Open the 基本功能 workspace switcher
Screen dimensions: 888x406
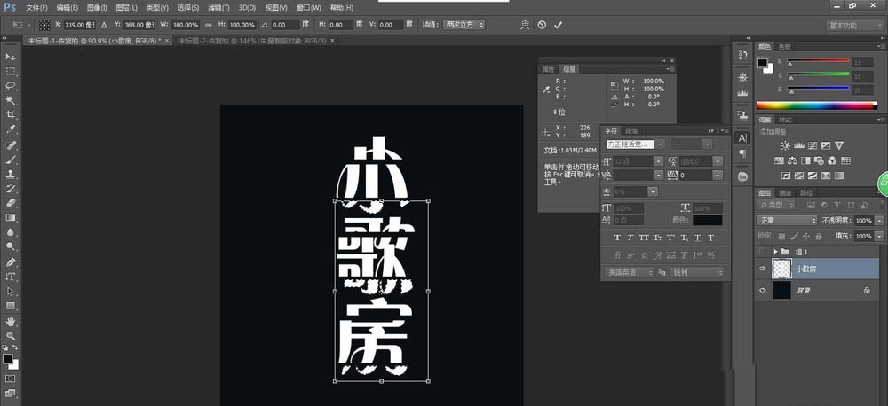pos(854,26)
